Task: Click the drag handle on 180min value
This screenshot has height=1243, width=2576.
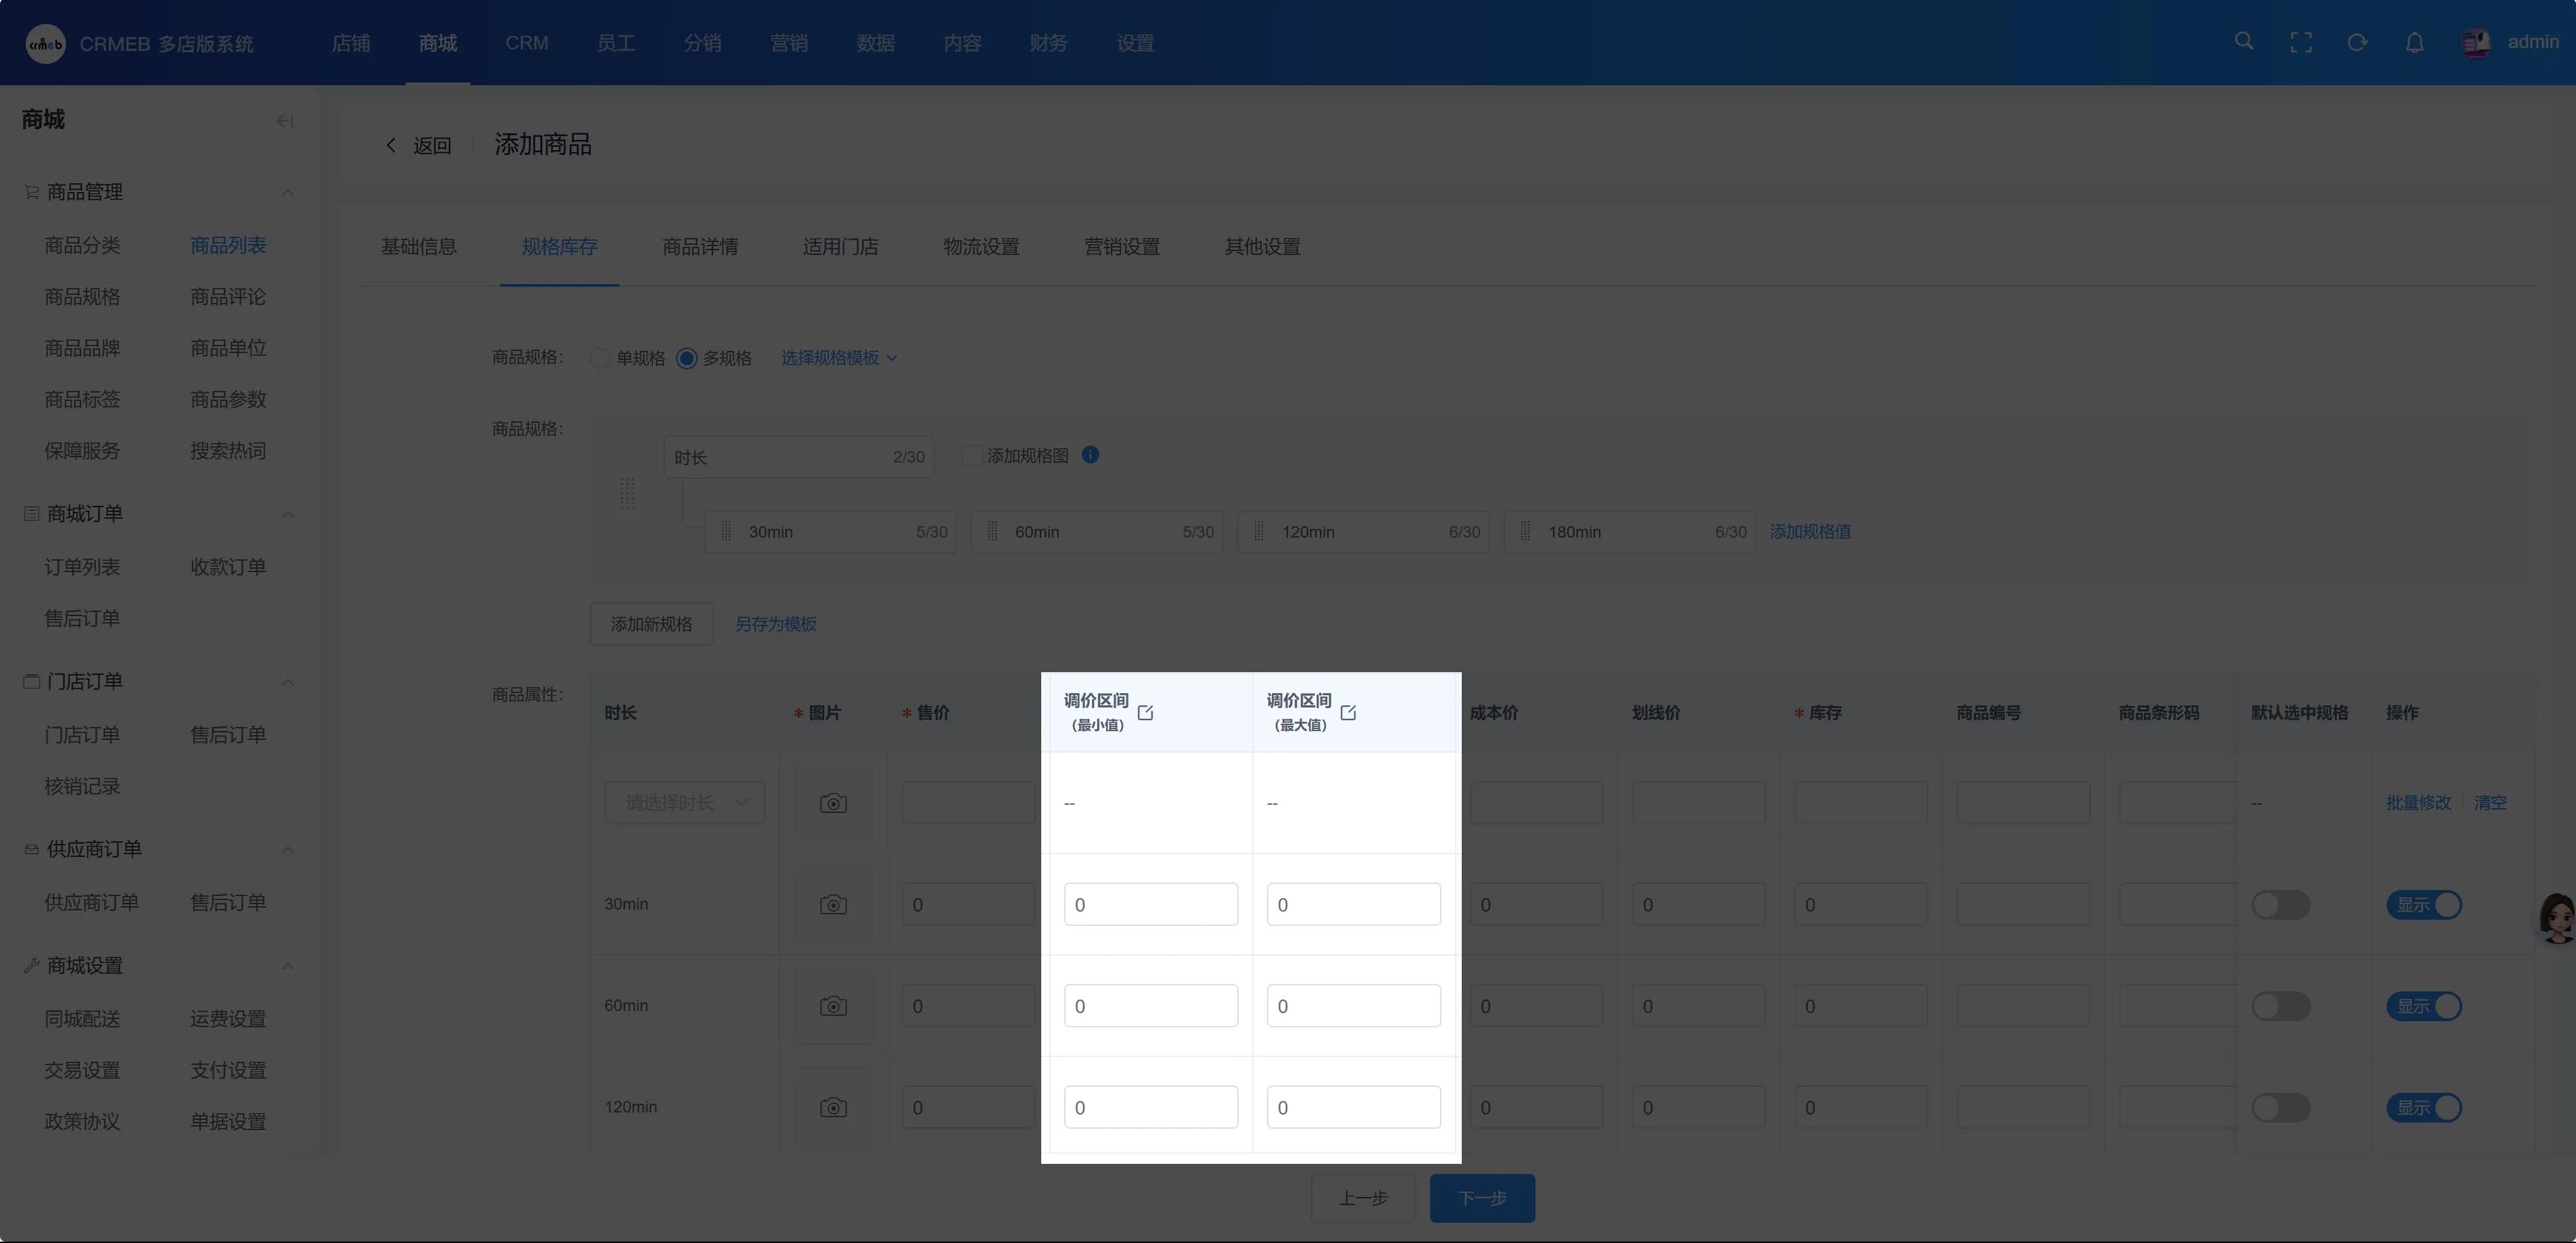Action: (1525, 531)
